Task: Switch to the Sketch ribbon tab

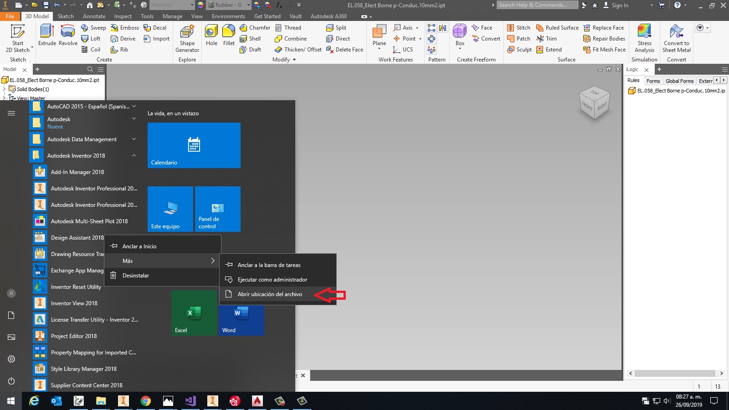Action: [66, 16]
